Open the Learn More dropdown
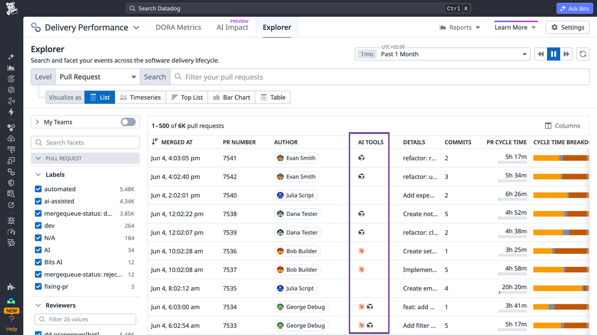Viewport: 597px width, 335px height. point(515,28)
